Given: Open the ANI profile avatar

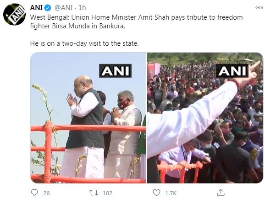Looking at the screenshot, I should pyautogui.click(x=14, y=14).
